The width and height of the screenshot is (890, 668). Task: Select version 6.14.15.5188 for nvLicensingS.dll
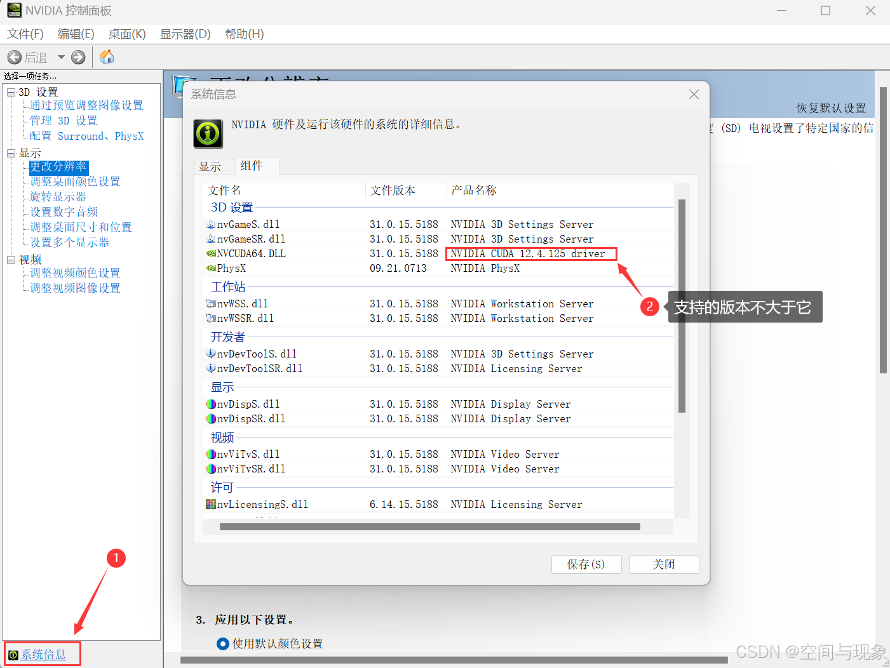click(404, 504)
